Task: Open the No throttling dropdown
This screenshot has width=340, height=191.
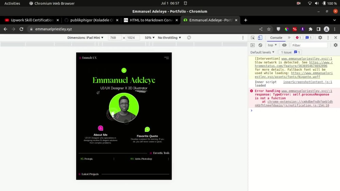Action: 169,38
